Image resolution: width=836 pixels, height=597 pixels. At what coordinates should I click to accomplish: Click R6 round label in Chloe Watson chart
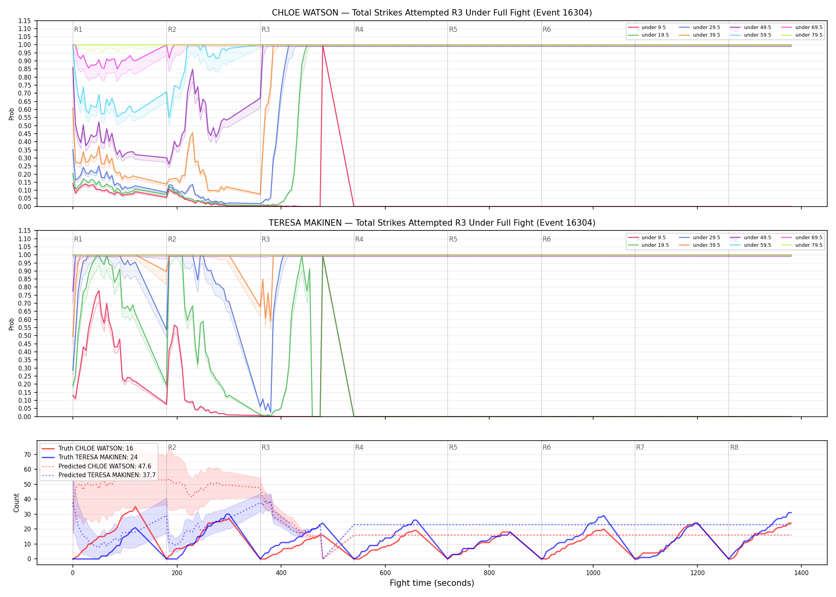(x=547, y=29)
